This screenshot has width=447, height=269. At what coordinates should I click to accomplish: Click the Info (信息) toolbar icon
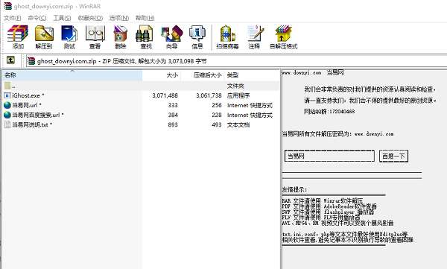pos(197,34)
